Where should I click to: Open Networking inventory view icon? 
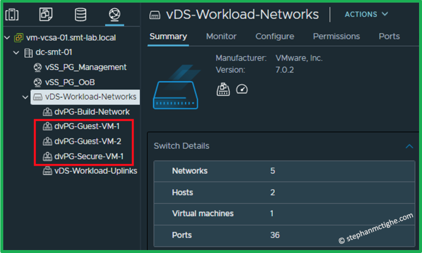[114, 15]
